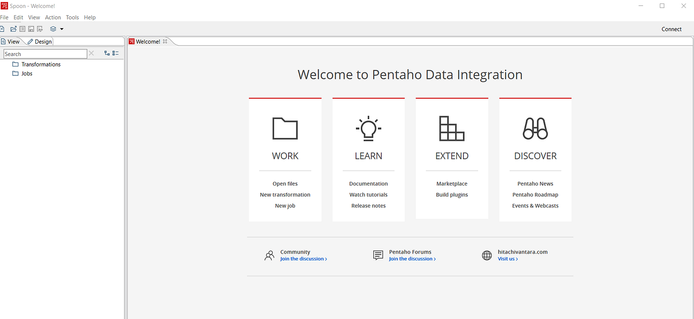Click Pentaho Forums Join the discussion link
The height and width of the screenshot is (319, 694).
pos(412,259)
